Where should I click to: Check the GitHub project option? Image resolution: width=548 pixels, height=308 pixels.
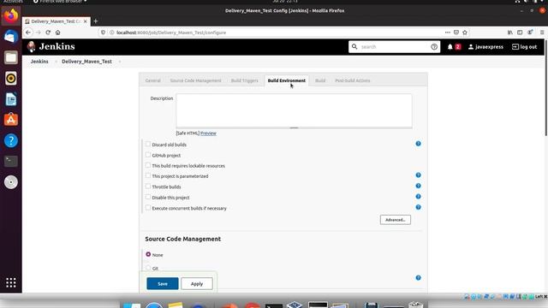click(x=148, y=155)
